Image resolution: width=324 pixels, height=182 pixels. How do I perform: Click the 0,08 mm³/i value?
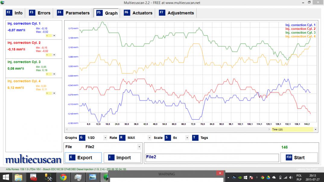pos(16,68)
